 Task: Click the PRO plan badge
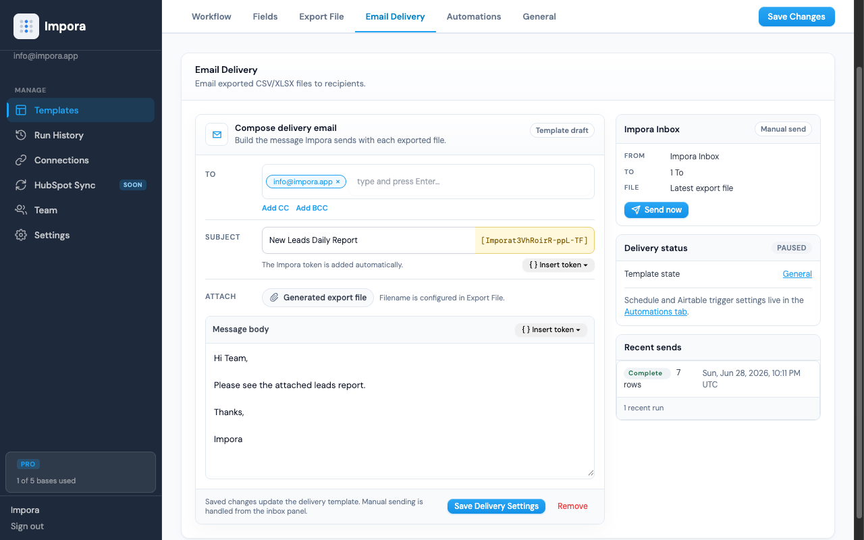click(x=28, y=464)
